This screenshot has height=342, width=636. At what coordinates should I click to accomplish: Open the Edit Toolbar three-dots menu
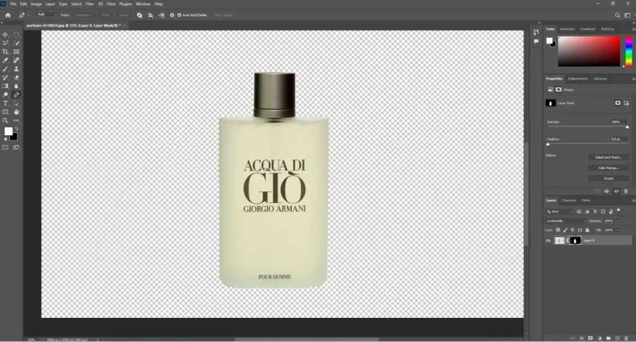(16, 120)
